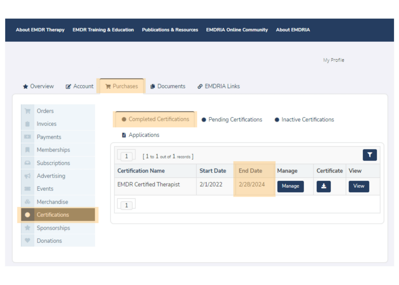Select Certifications in the sidebar
This screenshot has height=285, width=399.
pos(58,215)
